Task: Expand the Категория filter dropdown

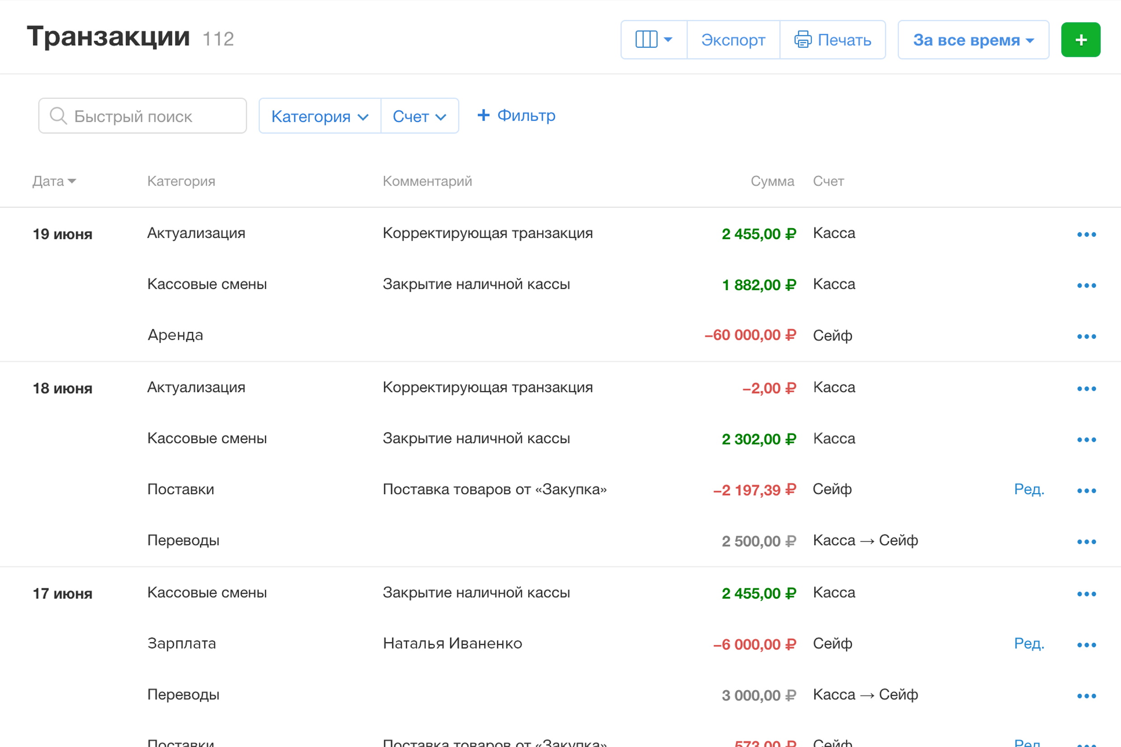Action: 320,116
